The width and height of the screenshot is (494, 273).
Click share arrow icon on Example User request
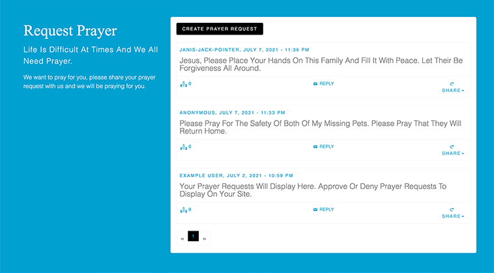(452, 210)
